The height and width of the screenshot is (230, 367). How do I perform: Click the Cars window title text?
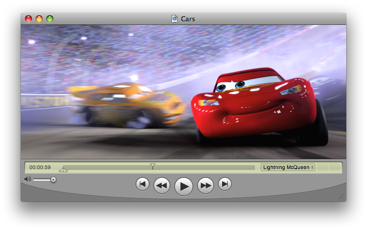pyautogui.click(x=188, y=19)
